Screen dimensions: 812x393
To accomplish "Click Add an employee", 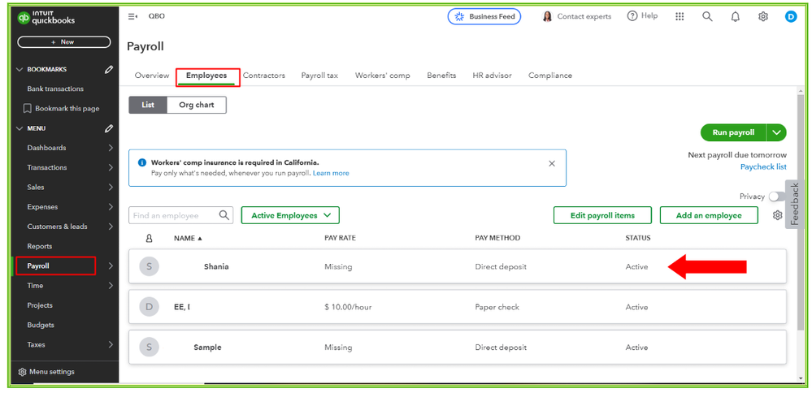I will tap(709, 215).
